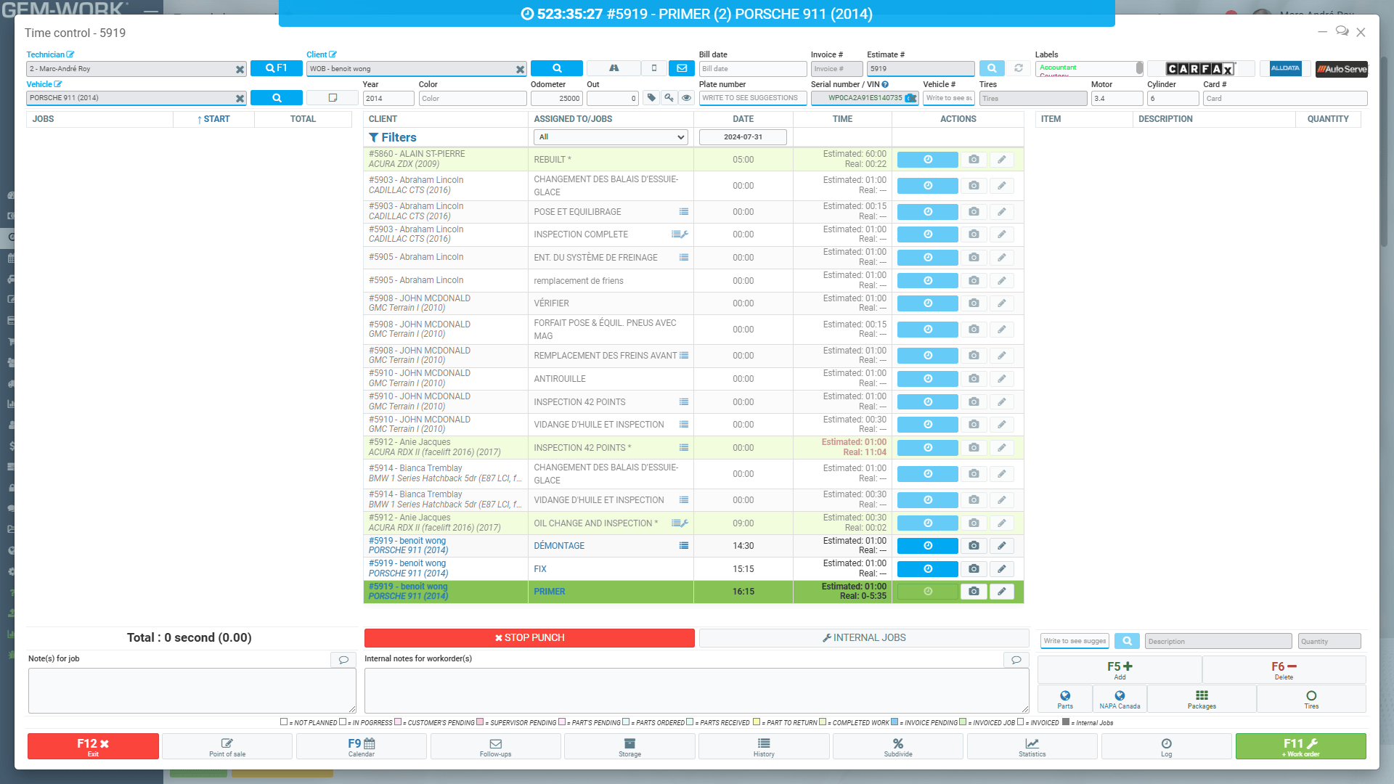Punch clock button on REBUILT job row

tap(927, 160)
